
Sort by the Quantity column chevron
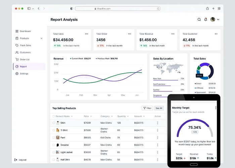click(x=128, y=116)
